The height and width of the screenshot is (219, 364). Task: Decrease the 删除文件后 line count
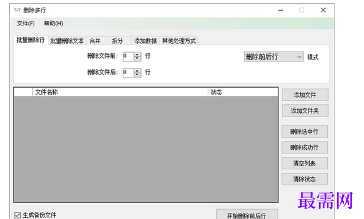tap(138, 75)
